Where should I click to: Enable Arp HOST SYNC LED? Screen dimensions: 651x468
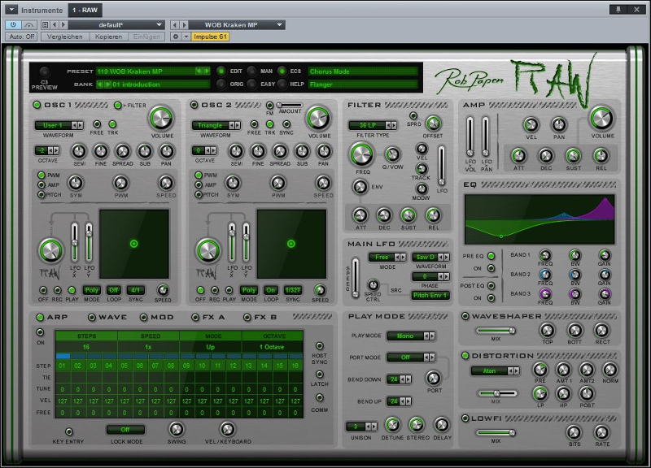[319, 346]
